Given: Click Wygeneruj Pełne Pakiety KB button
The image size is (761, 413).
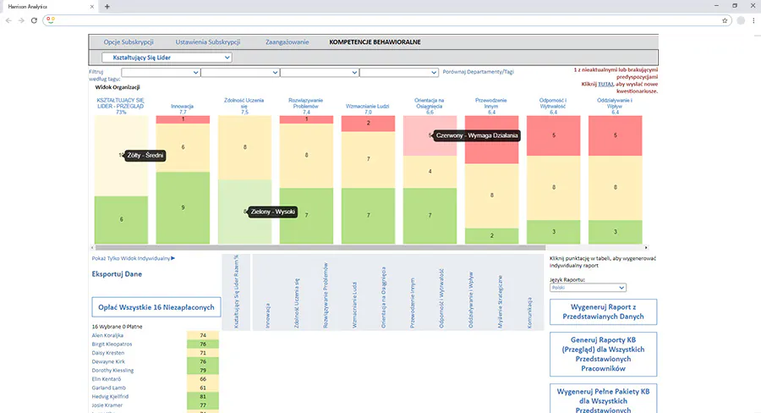Looking at the screenshot, I should pos(603,399).
